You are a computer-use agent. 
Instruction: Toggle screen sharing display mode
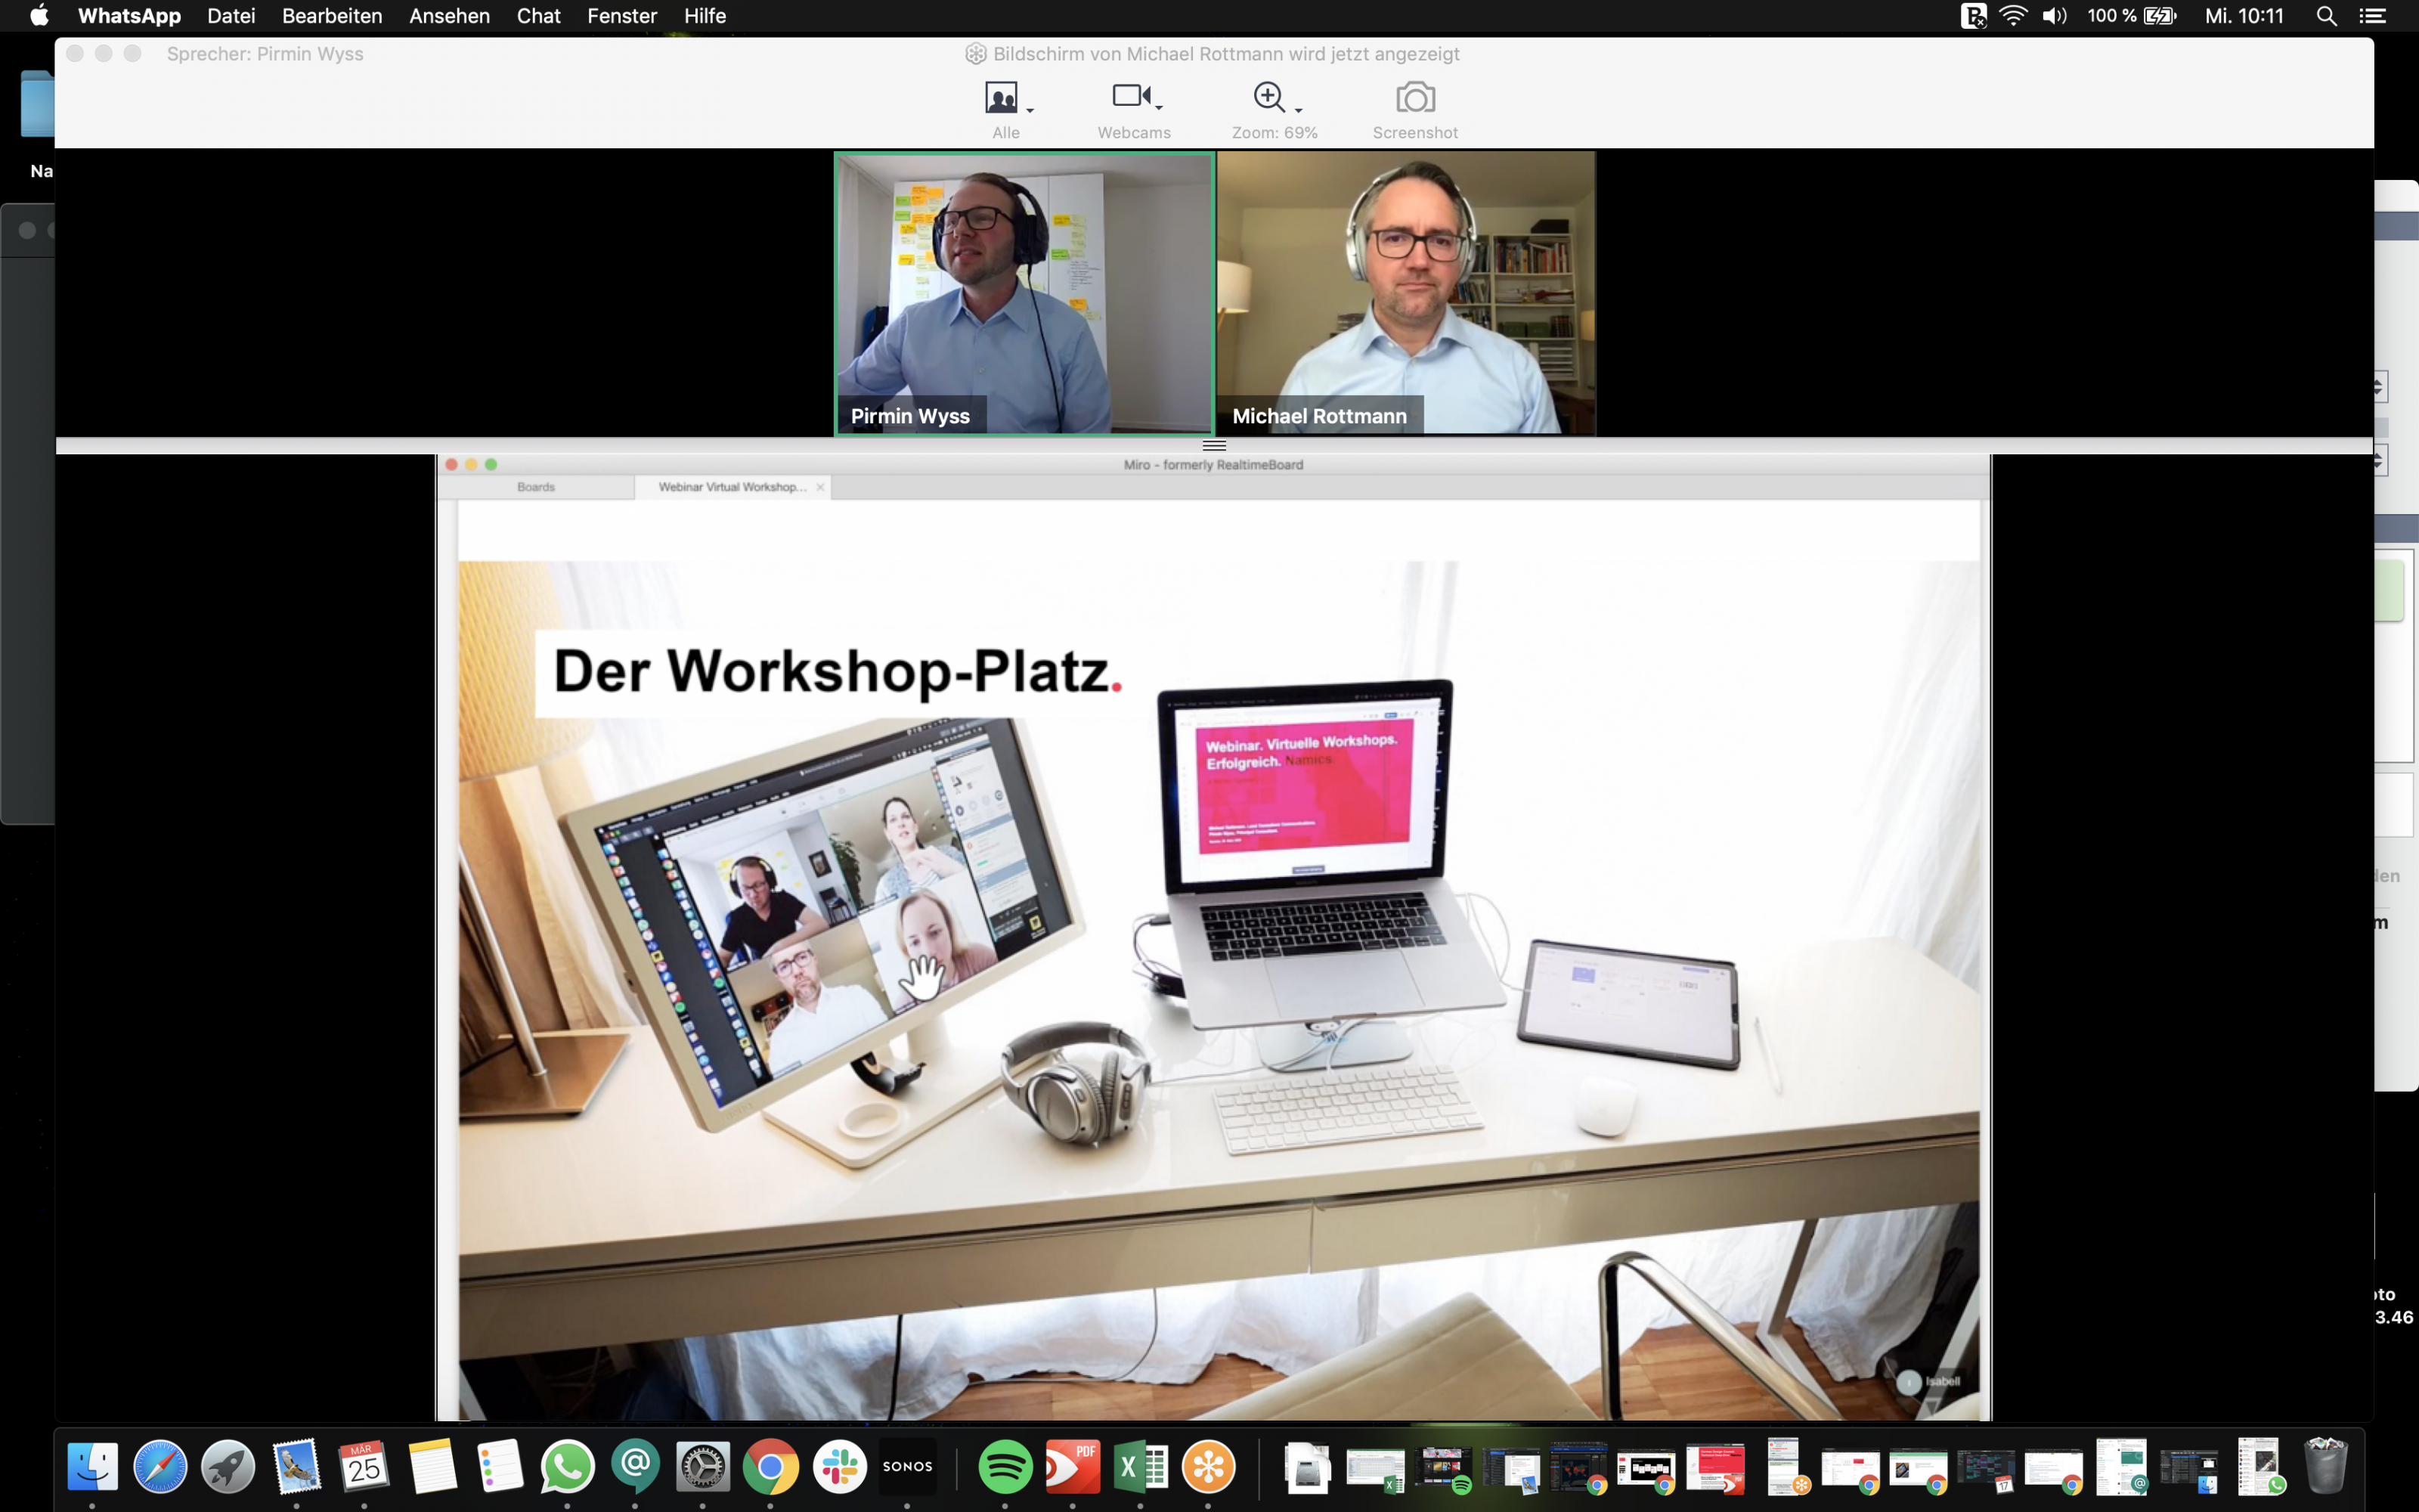[1008, 108]
